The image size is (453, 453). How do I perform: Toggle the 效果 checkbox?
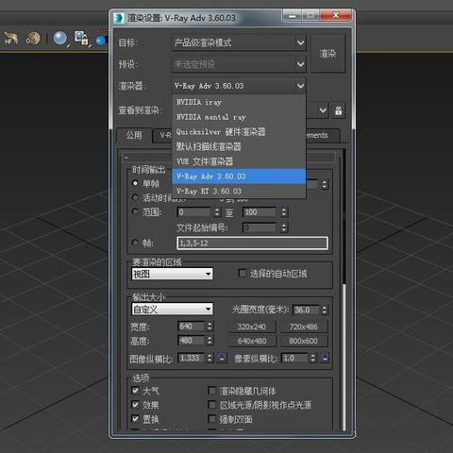135,405
